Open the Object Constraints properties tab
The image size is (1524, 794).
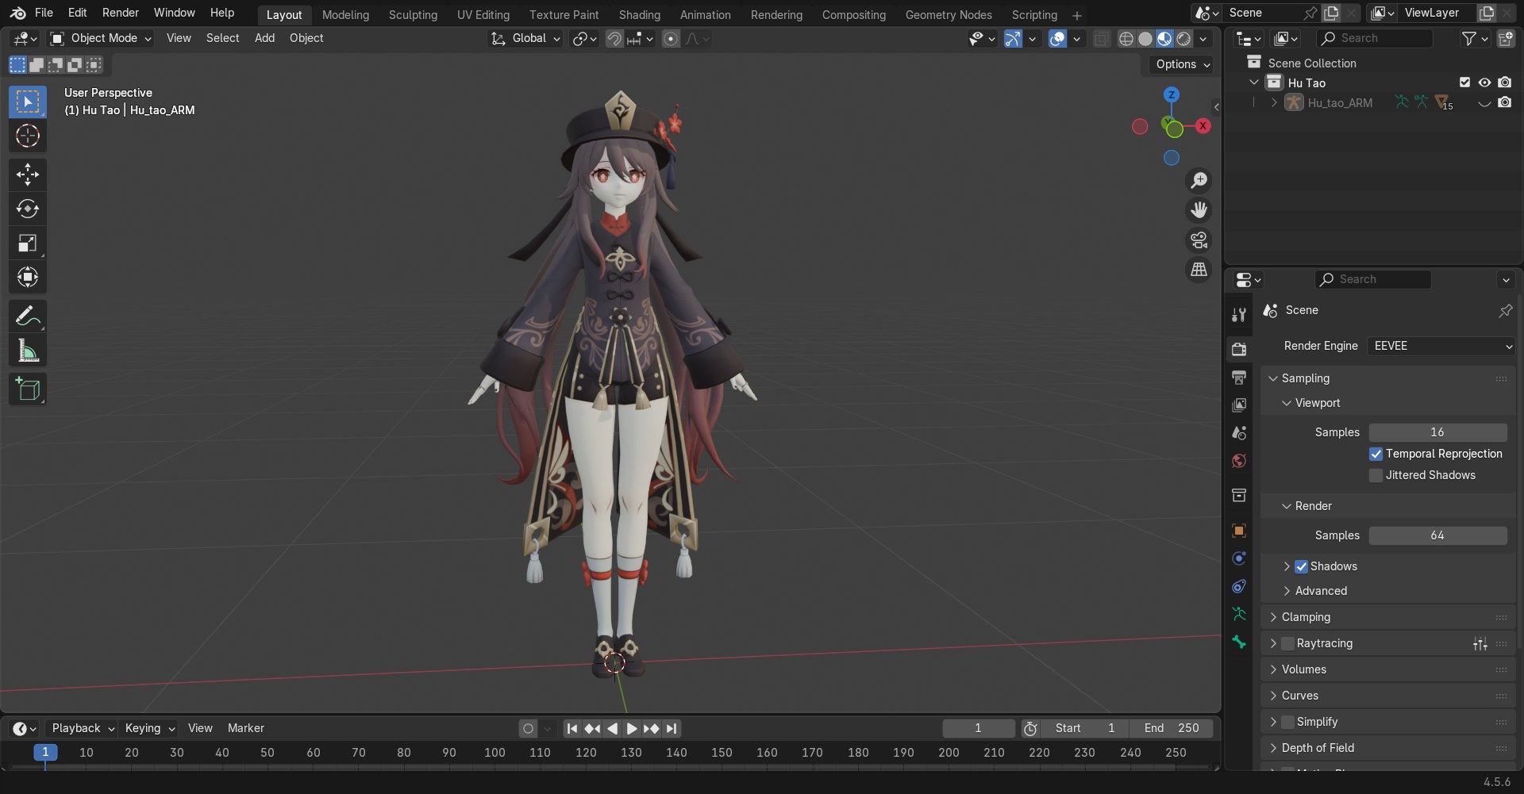pos(1239,587)
